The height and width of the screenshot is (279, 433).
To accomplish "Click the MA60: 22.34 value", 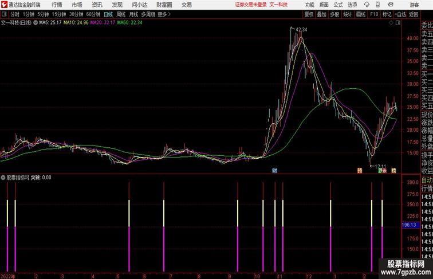I will pos(129,23).
